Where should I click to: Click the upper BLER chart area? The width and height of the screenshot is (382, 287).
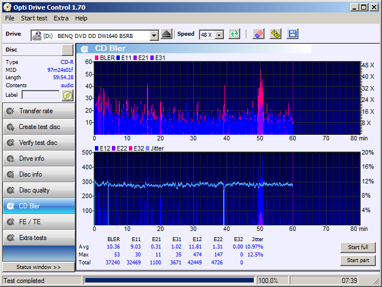pyautogui.click(x=227, y=98)
